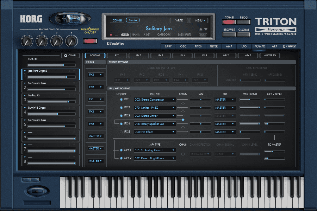Viewport: 317px width, 211px height.
Task: Open the MFX 1 sub-tab
Action: (x=226, y=56)
